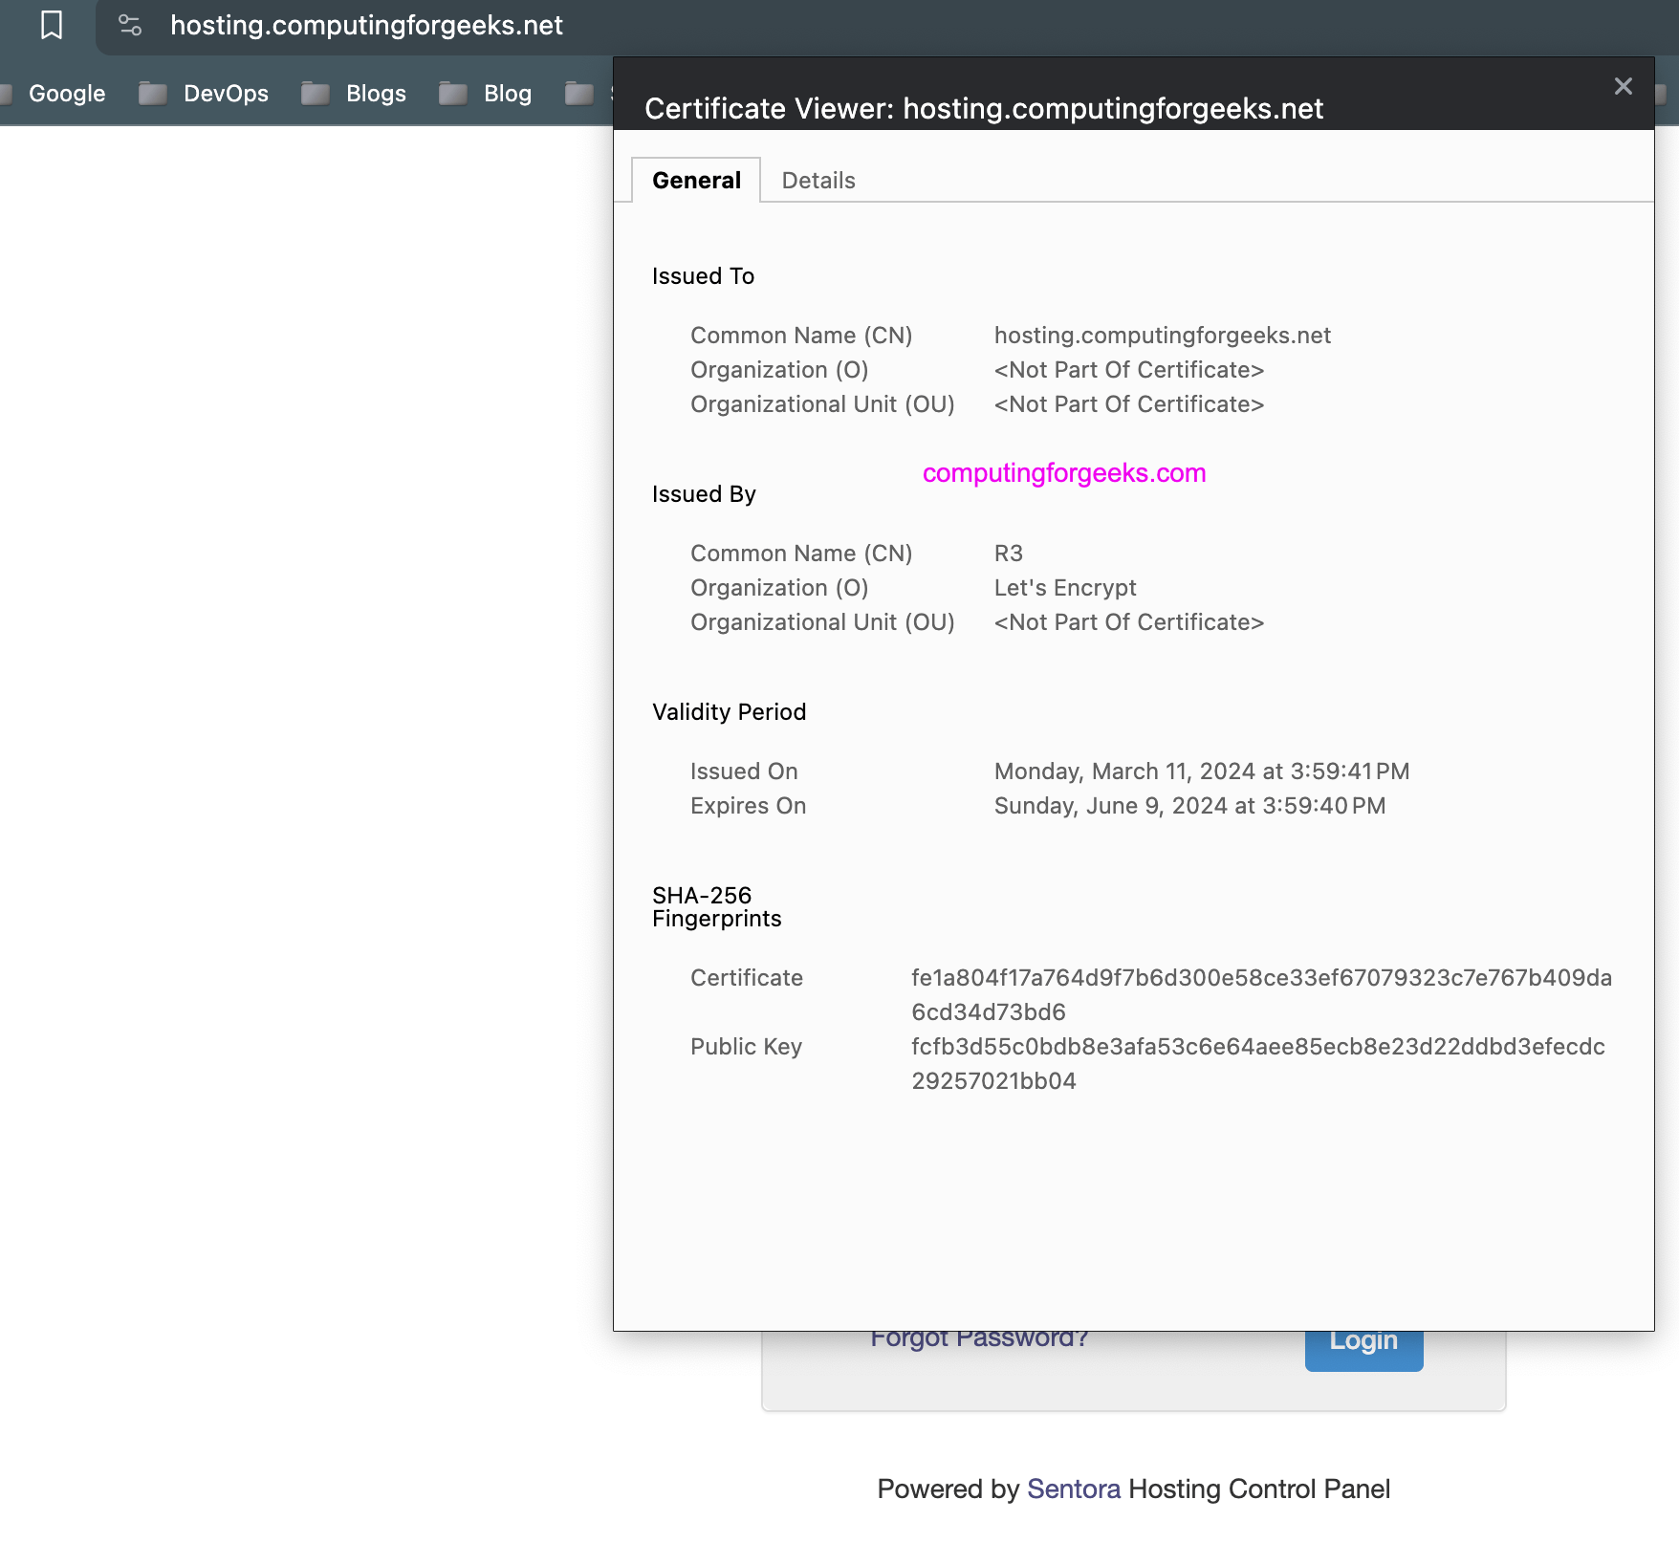Switch to the Details tab
Viewport: 1679px width, 1543px height.
(818, 180)
